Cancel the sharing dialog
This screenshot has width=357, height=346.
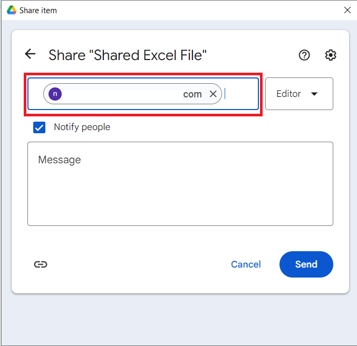246,264
